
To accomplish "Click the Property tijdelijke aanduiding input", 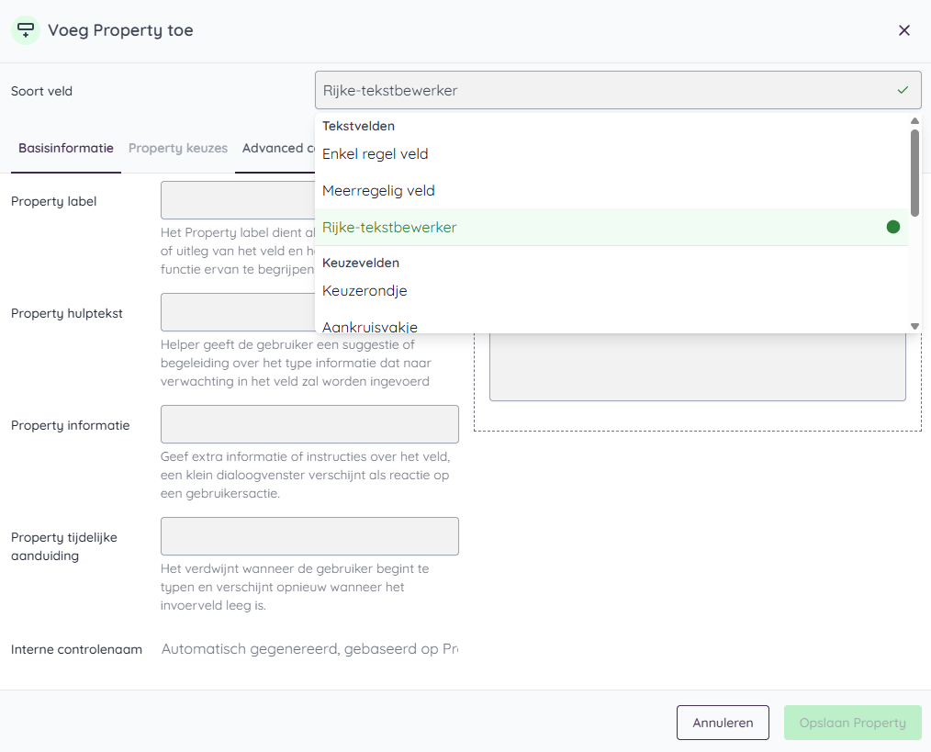I will [309, 536].
